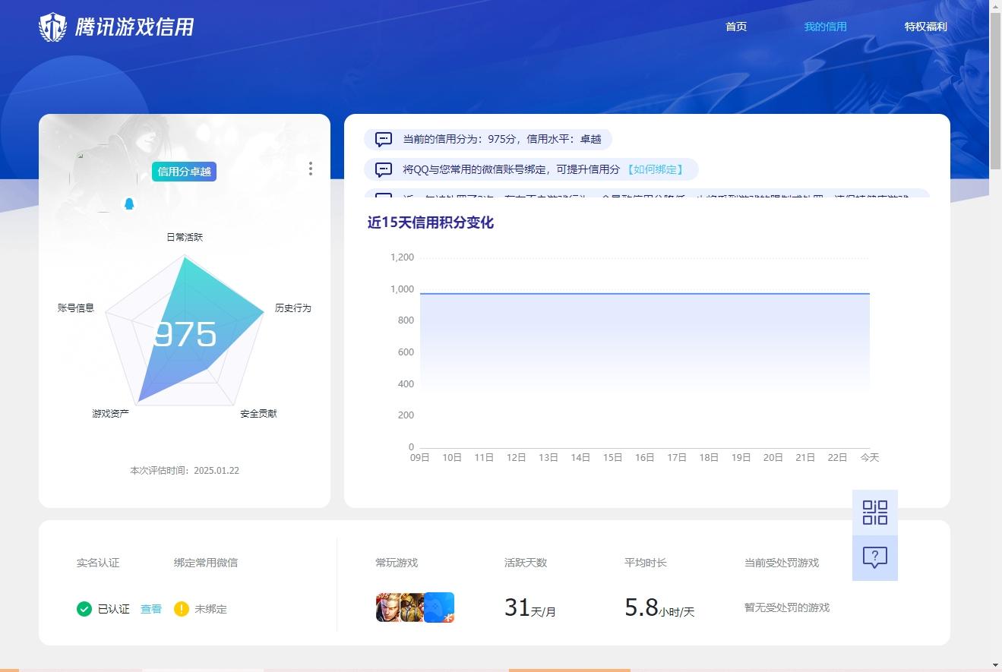Click the 查看 link next to 已认证
Image resolution: width=1002 pixels, height=672 pixels.
click(151, 609)
